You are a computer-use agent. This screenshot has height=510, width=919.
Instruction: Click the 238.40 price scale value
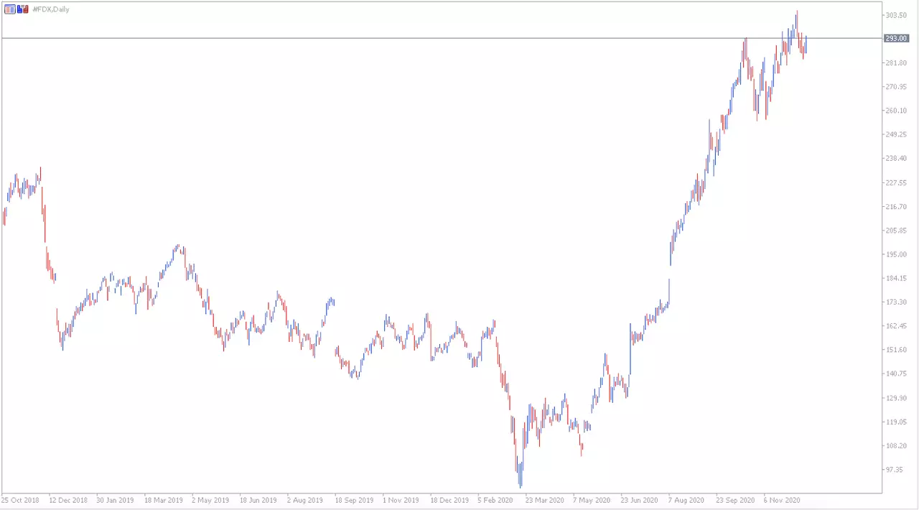point(895,159)
